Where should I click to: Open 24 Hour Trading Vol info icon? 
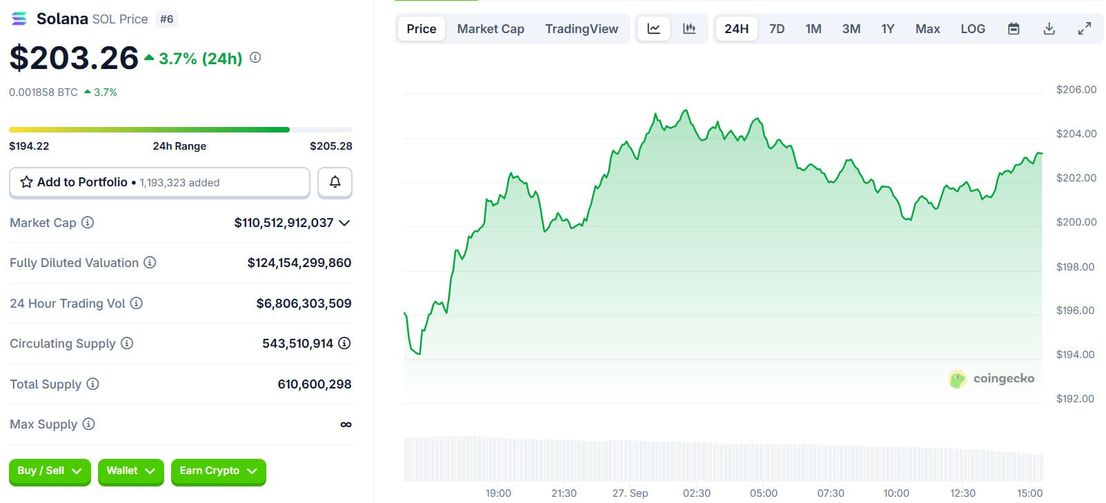click(137, 303)
